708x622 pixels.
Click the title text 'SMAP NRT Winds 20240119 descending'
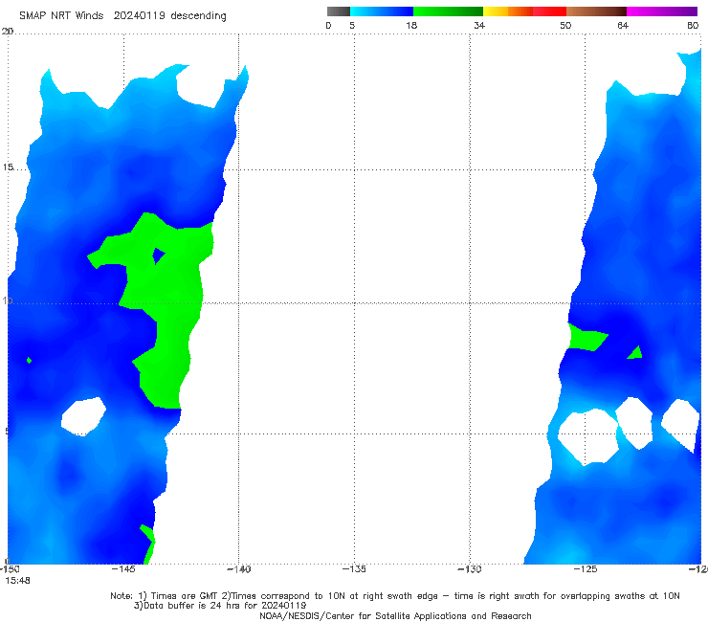[x=122, y=16]
